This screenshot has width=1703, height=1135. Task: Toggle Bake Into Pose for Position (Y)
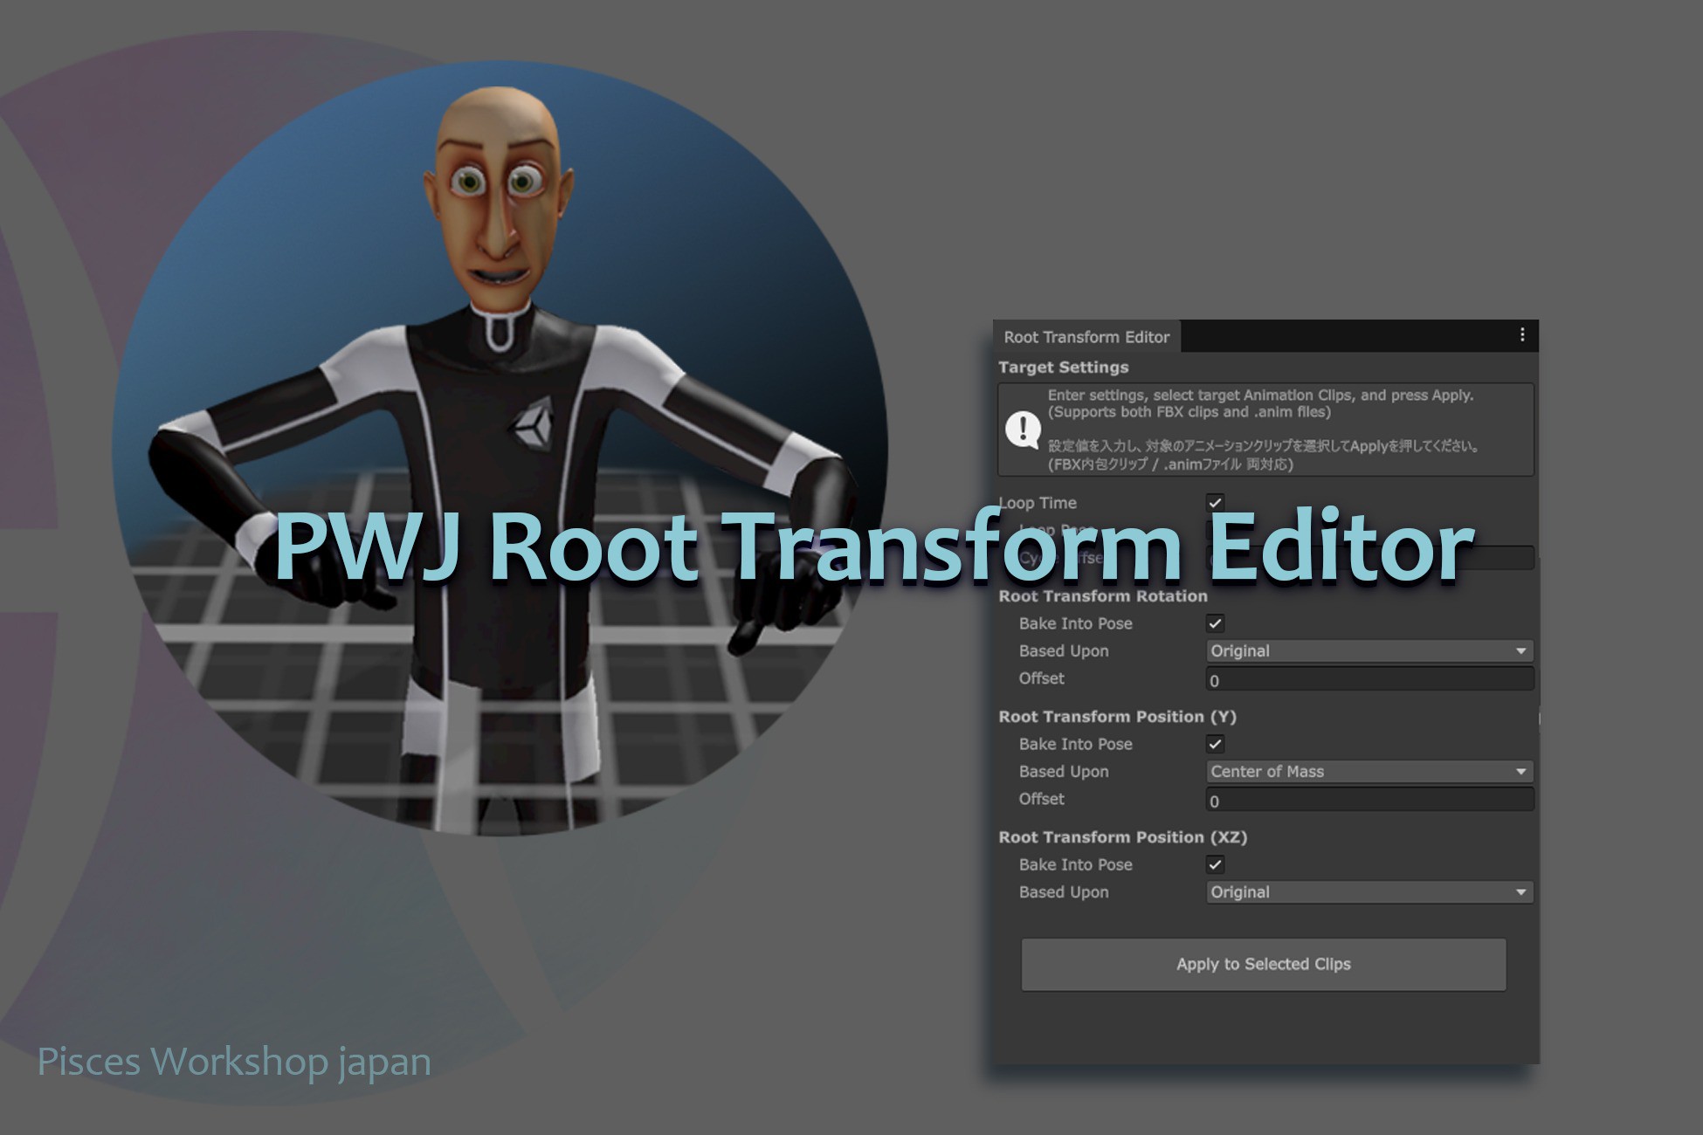coord(1215,744)
